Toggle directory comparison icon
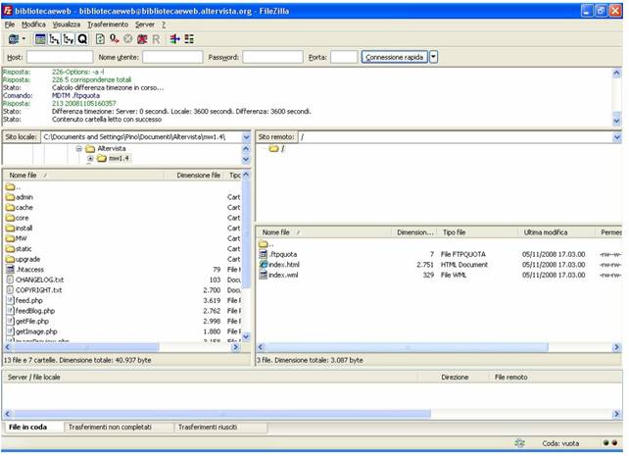Screen dimensions: 629x456 (189, 39)
